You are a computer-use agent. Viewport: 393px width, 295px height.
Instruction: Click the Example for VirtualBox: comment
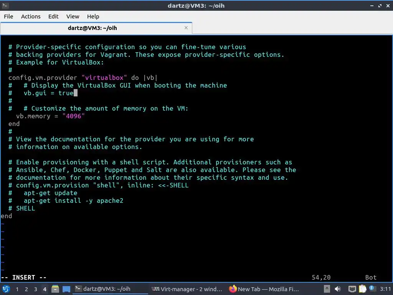coord(56,63)
